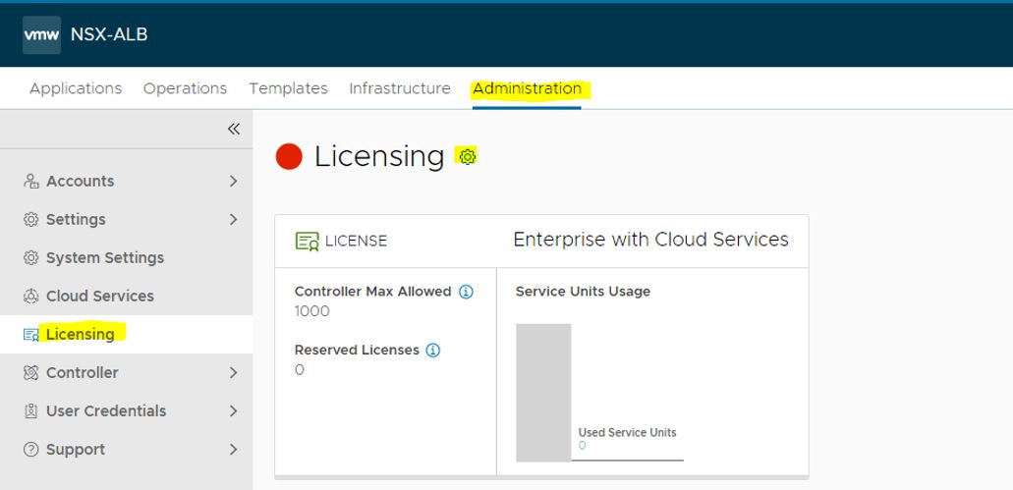Click the LICENSE card label
The image size is (1013, 490).
pyautogui.click(x=356, y=241)
